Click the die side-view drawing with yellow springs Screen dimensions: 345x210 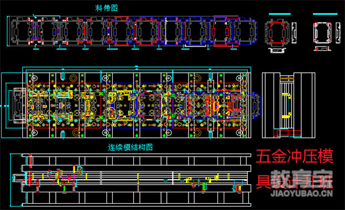(x=289, y=105)
